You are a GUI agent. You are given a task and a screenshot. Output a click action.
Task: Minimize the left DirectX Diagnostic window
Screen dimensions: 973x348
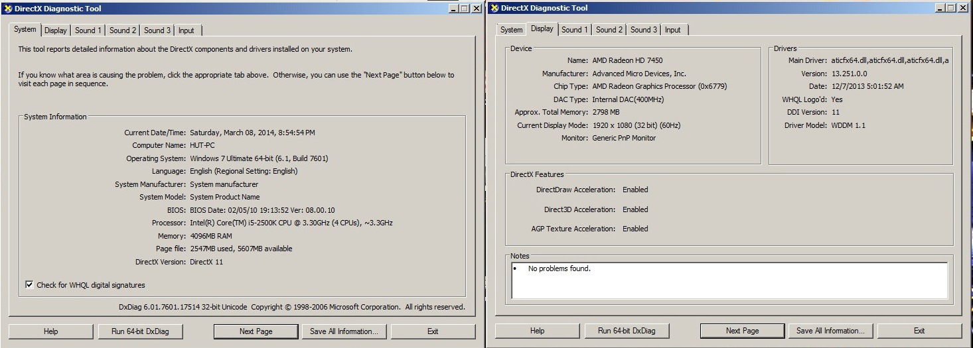[x=453, y=9]
